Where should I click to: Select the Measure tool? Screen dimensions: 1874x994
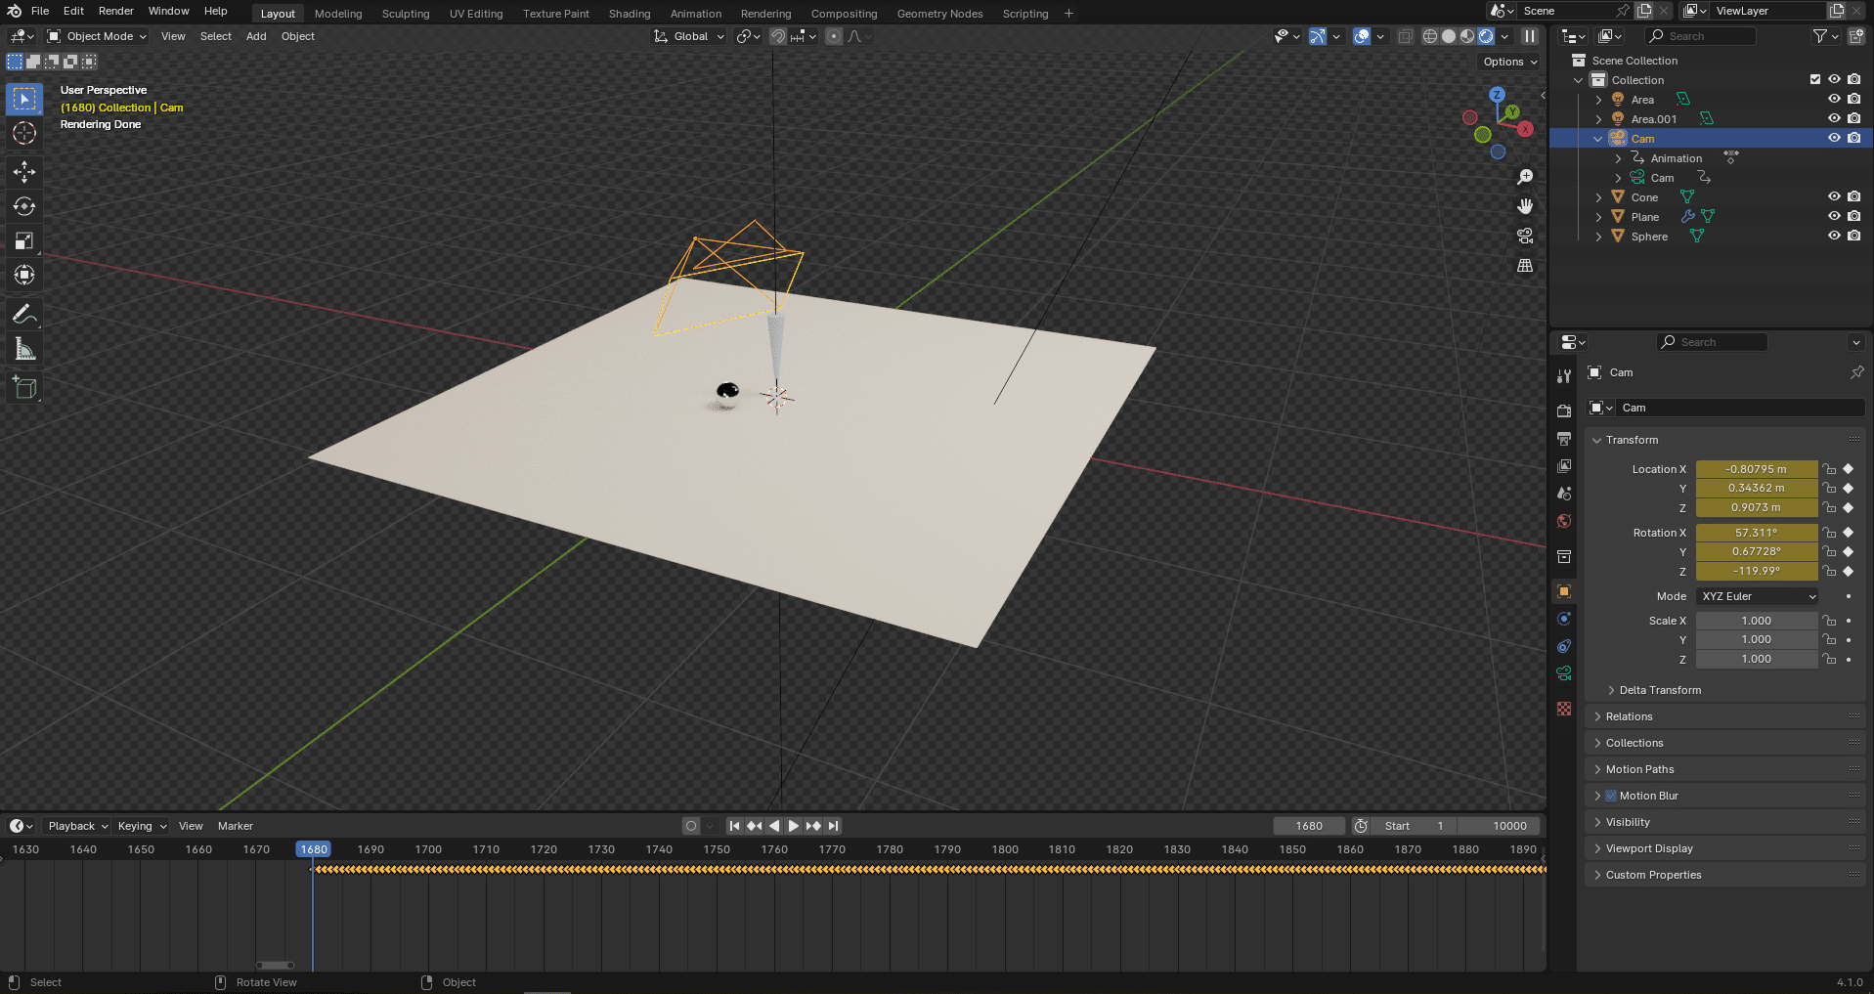[x=24, y=350]
